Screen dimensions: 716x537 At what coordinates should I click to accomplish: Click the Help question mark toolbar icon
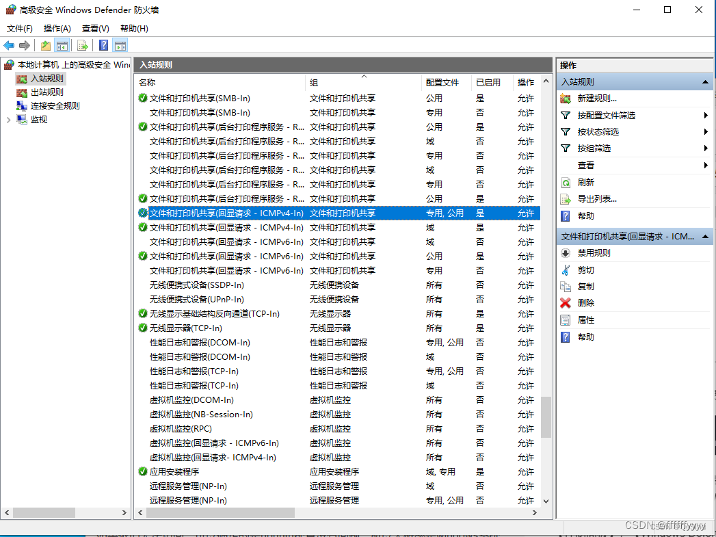104,45
